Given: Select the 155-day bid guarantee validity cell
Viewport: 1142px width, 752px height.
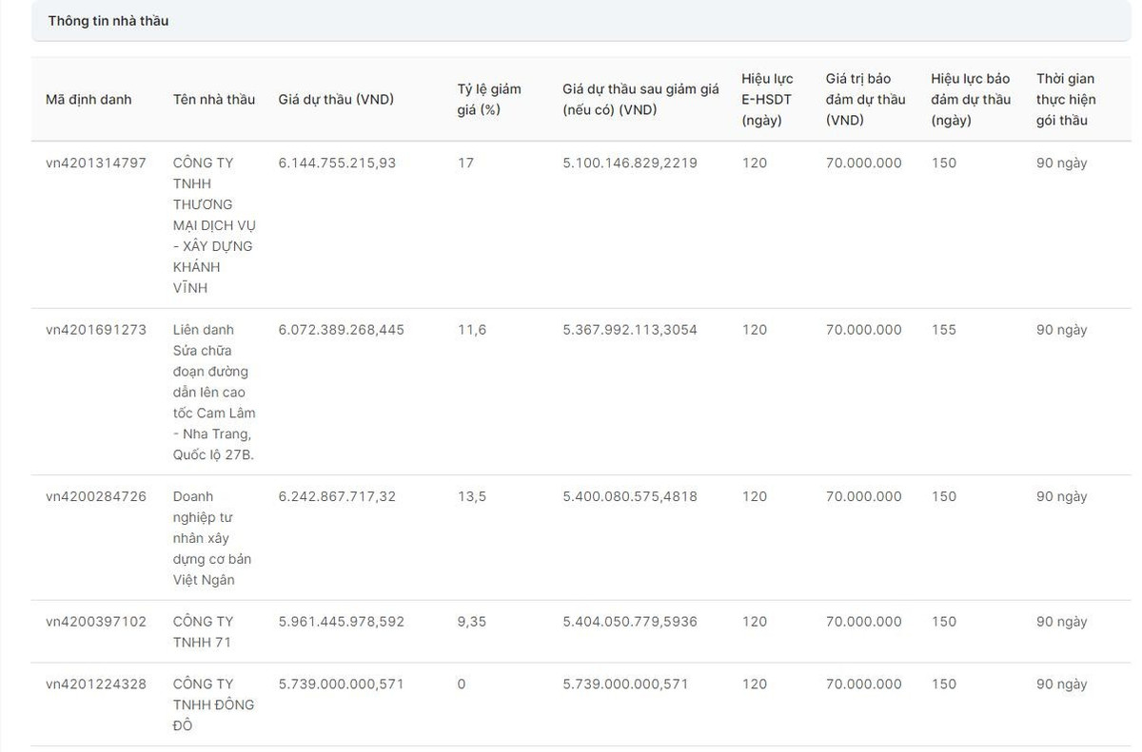Looking at the screenshot, I should 944,330.
